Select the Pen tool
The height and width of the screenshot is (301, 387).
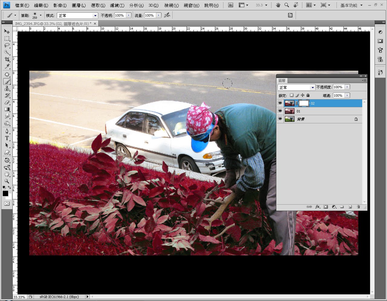tap(7, 131)
